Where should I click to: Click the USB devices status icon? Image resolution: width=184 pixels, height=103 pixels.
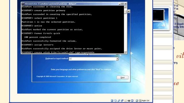tap(119, 100)
